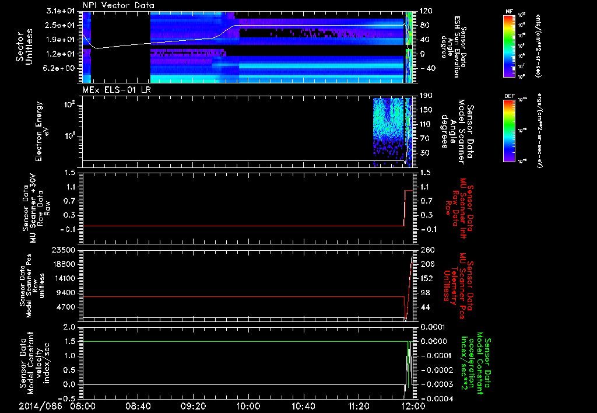Screen dimensions: 597x413
Task: Click the 44 telemetry position tick label
Action: click(425, 307)
